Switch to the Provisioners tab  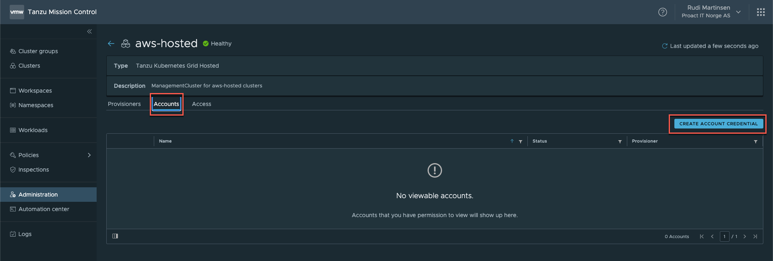(124, 104)
